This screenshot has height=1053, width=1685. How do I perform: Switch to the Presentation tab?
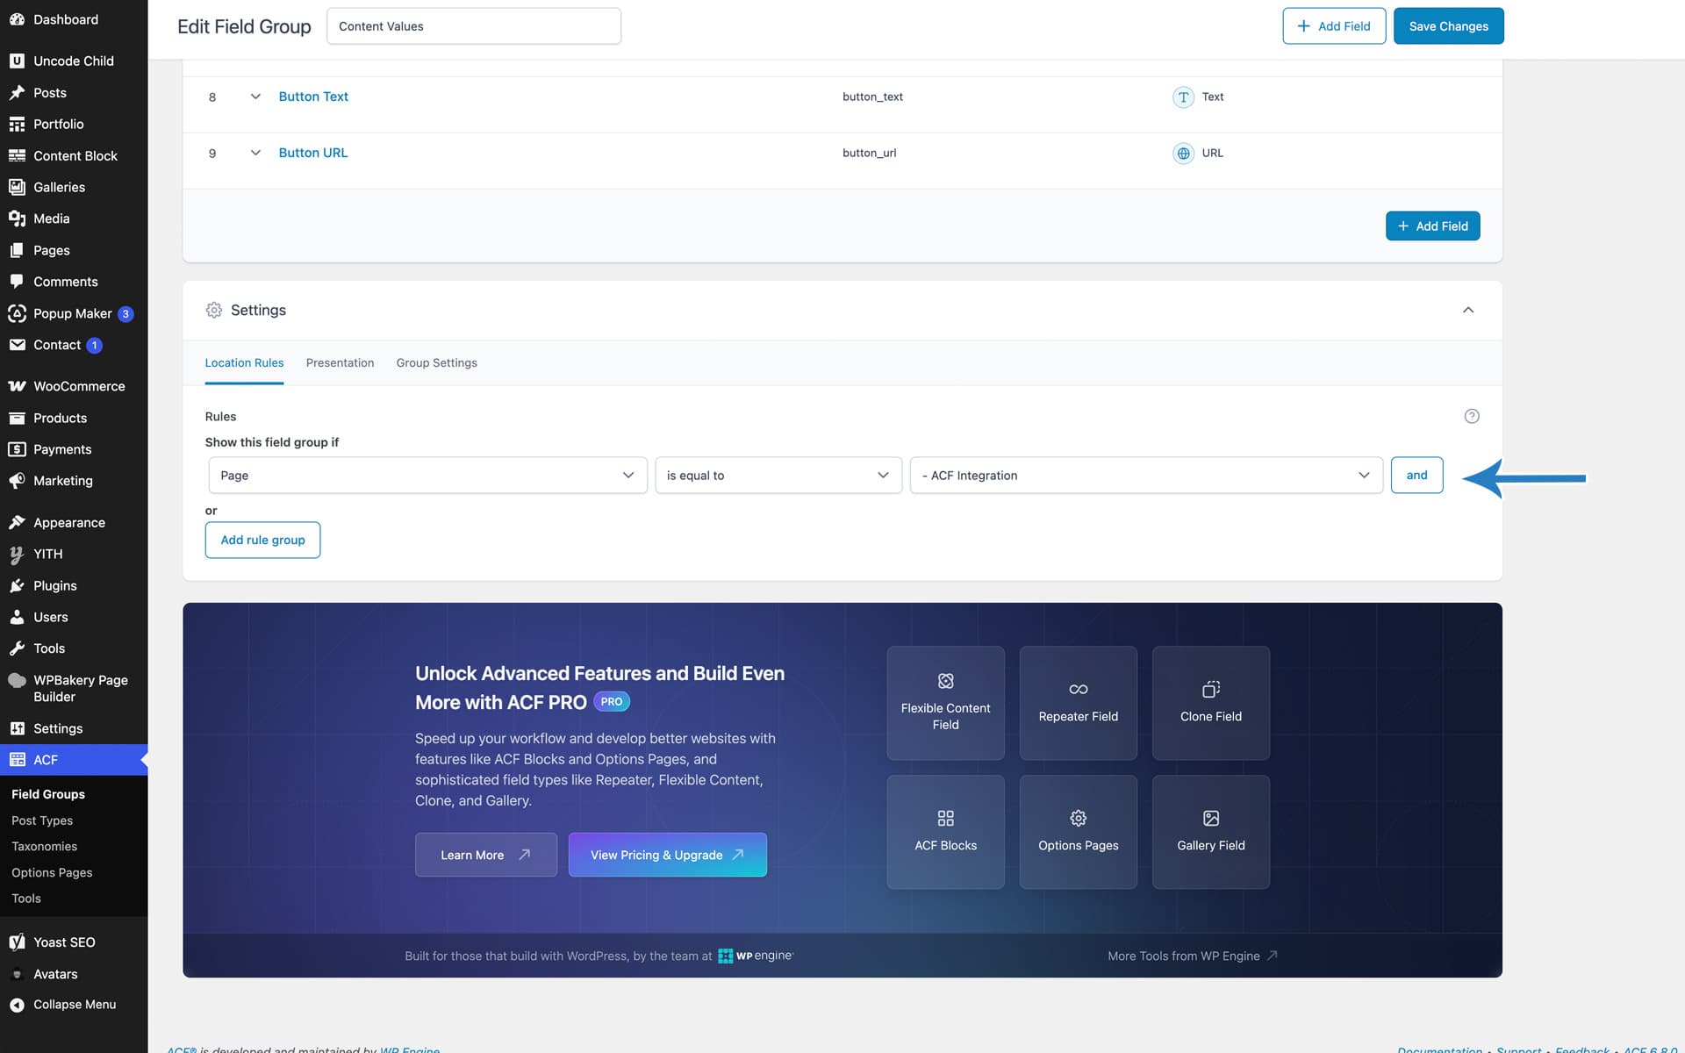(340, 363)
